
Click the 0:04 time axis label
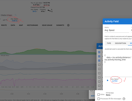45,94
